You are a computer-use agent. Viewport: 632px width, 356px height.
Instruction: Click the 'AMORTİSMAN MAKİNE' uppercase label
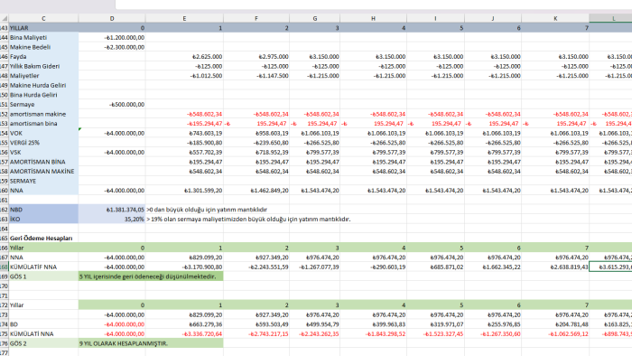coord(43,172)
